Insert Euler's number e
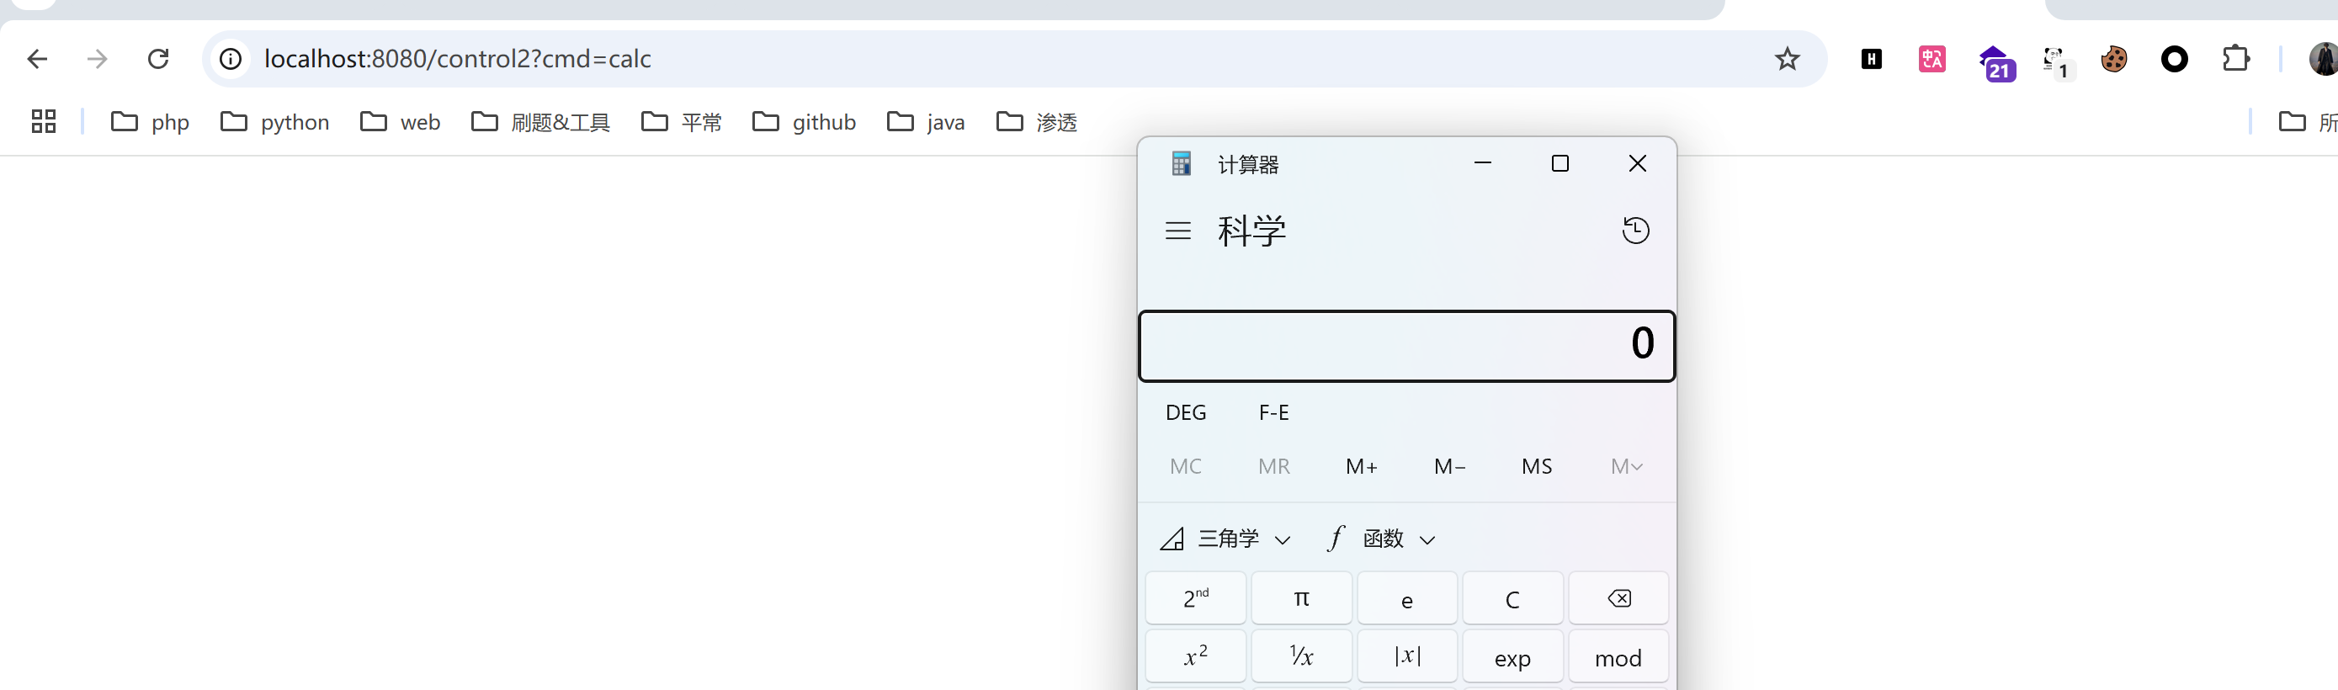Image resolution: width=2338 pixels, height=690 pixels. (x=1407, y=598)
